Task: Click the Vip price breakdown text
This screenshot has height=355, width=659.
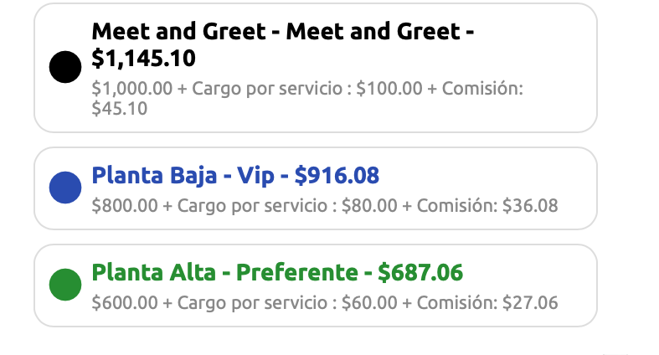Action: pyautogui.click(x=325, y=206)
